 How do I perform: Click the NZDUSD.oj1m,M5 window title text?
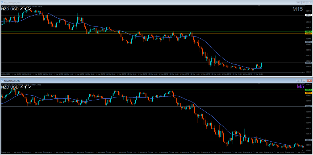pos(11,81)
